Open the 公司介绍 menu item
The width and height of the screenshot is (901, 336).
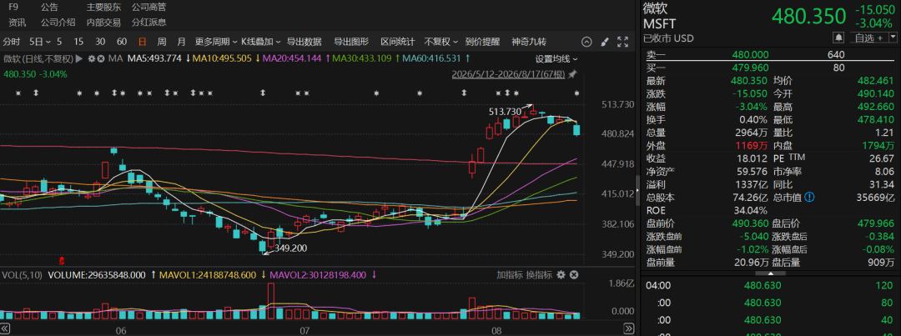tap(58, 23)
